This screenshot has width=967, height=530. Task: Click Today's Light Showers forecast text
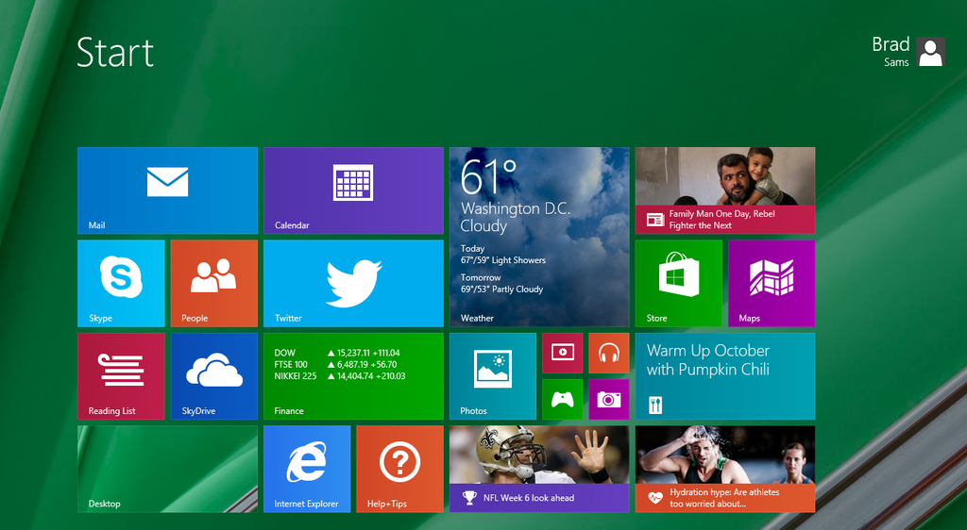(x=503, y=255)
